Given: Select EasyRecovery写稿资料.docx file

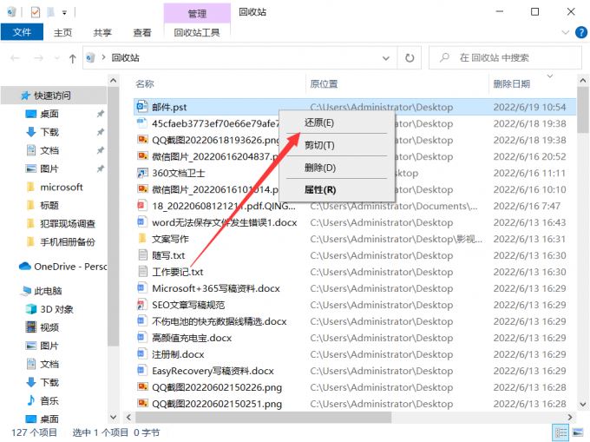Looking at the screenshot, I should click(213, 371).
